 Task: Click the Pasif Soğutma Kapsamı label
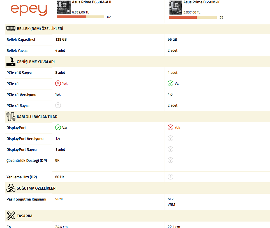pos(26,199)
